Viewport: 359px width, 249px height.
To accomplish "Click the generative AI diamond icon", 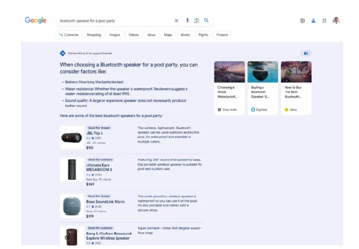I will [x=63, y=53].
